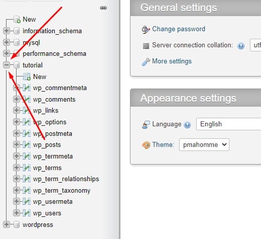Click the tutorial database cylinder icon
The image size is (261, 239).
coord(17,65)
